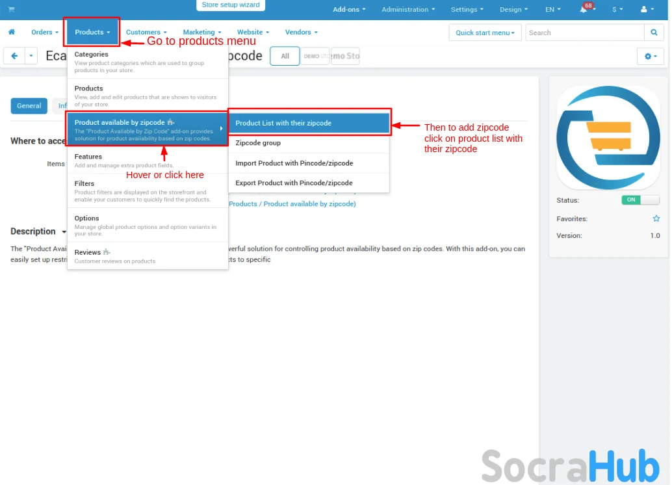Open the Add-ons top menu
Image resolution: width=672 pixels, height=485 pixels.
click(349, 9)
